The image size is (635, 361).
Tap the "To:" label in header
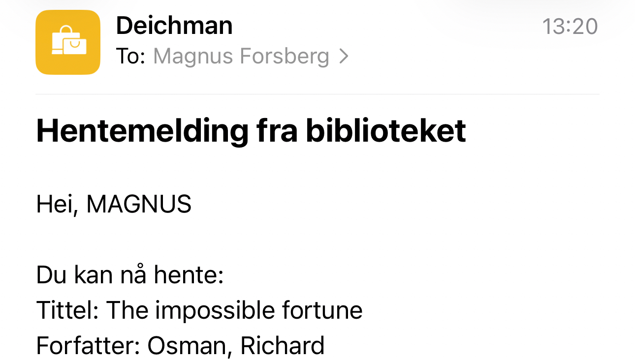pos(130,57)
